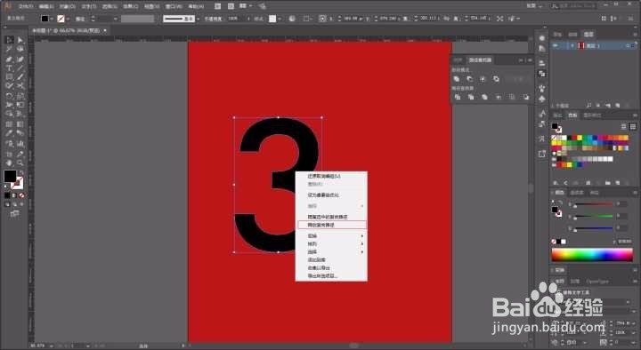Expand 排列 submenu in context menu
This screenshot has width=641, height=350.
[331, 244]
